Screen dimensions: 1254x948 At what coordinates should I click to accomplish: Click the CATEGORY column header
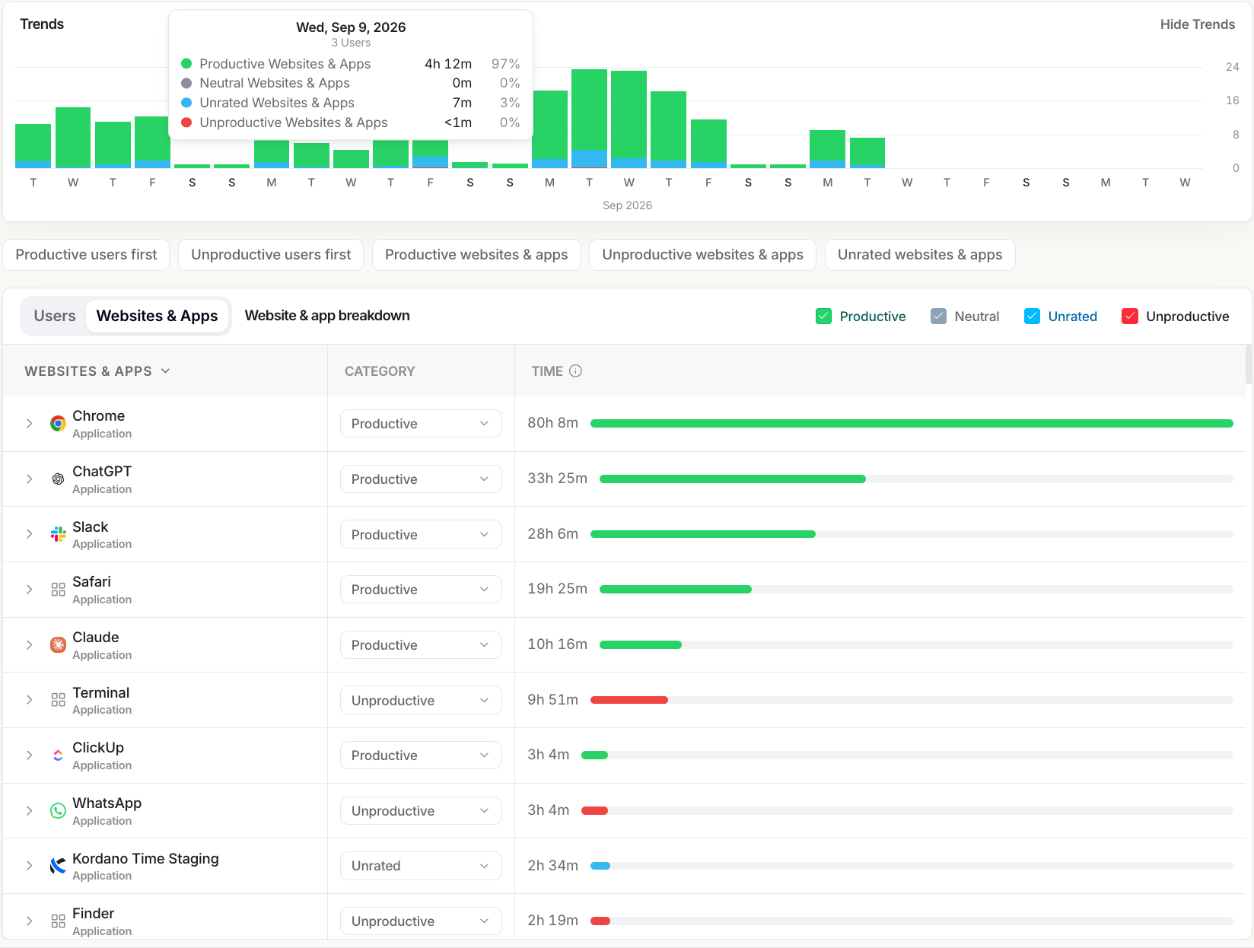(x=380, y=371)
